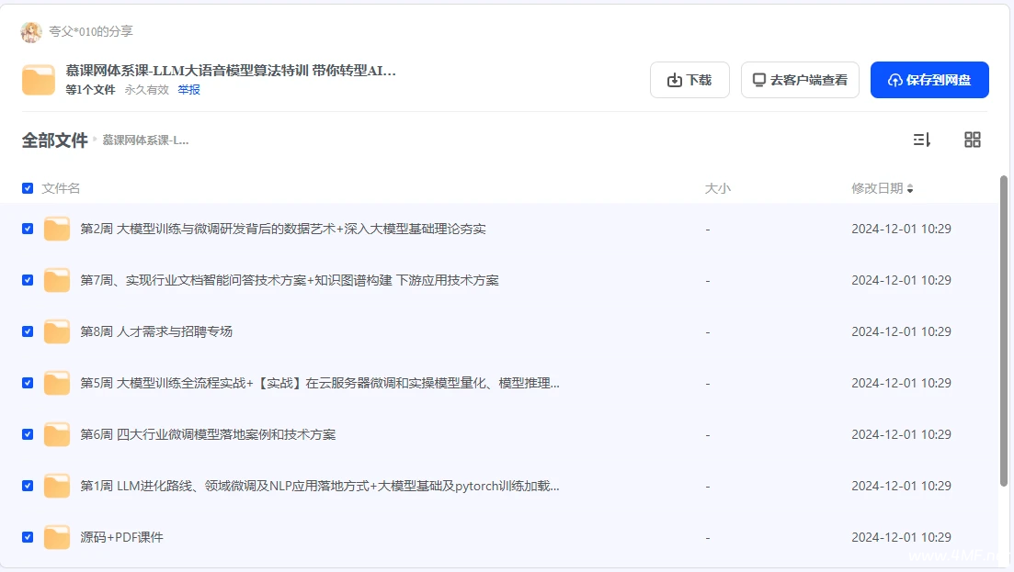Switch to grid view layout
This screenshot has width=1014, height=572.
(972, 140)
